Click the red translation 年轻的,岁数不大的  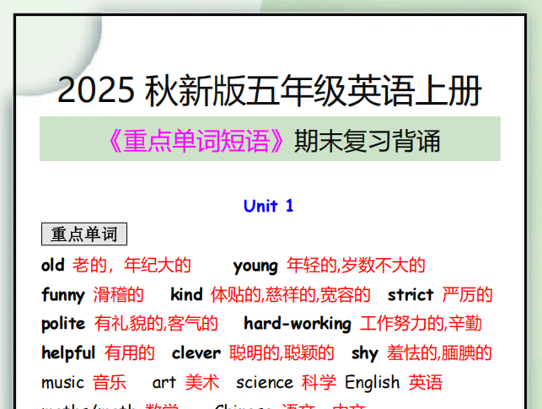pos(356,266)
